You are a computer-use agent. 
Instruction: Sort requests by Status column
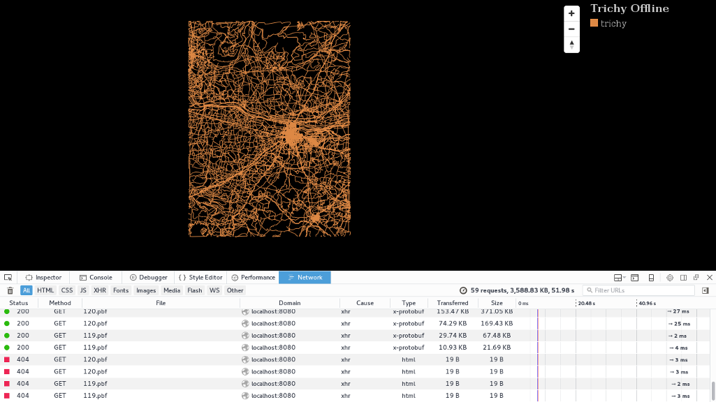(x=19, y=303)
